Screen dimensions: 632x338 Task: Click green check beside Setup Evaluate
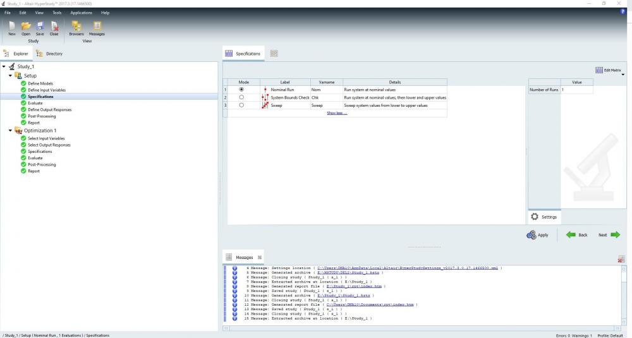[x=23, y=103]
